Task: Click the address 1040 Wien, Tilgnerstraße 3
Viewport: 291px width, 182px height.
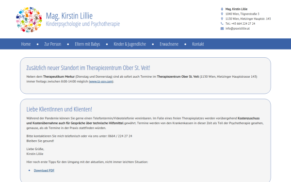Action: pyautogui.click(x=242, y=14)
